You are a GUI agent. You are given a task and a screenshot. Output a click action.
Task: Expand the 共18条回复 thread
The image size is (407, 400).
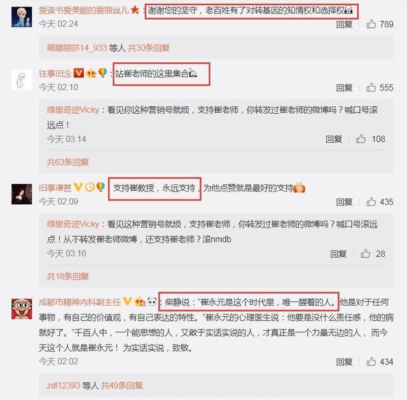click(x=68, y=277)
